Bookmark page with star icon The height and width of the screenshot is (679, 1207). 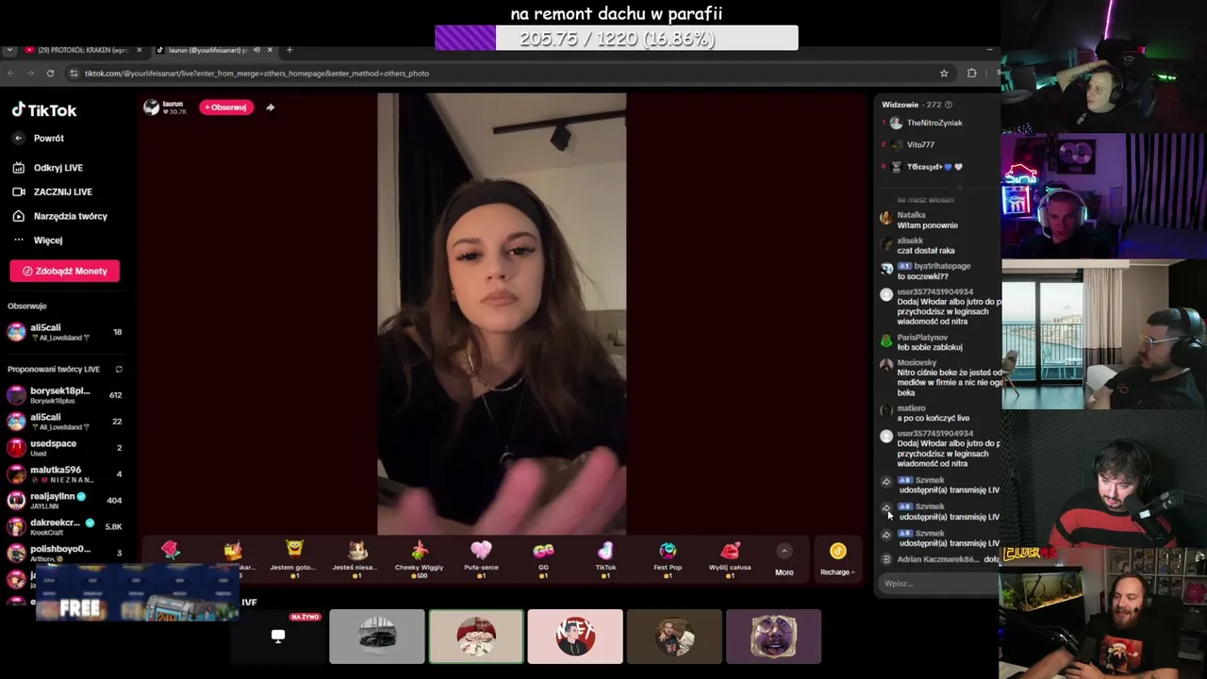[944, 74]
